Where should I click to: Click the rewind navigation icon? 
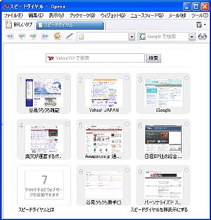tap(10, 36)
